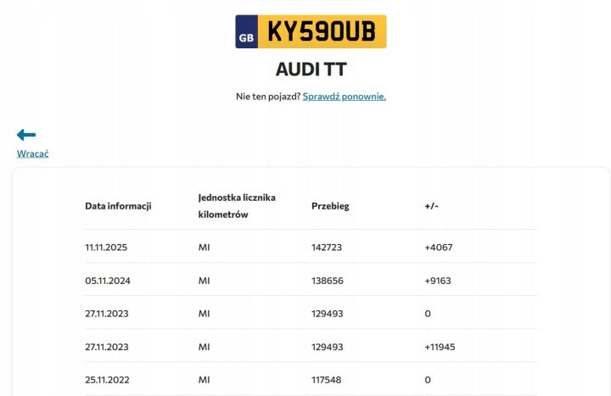Screen dimensions: 611x396
Task: Select the mileage value 138656
Action: (328, 281)
